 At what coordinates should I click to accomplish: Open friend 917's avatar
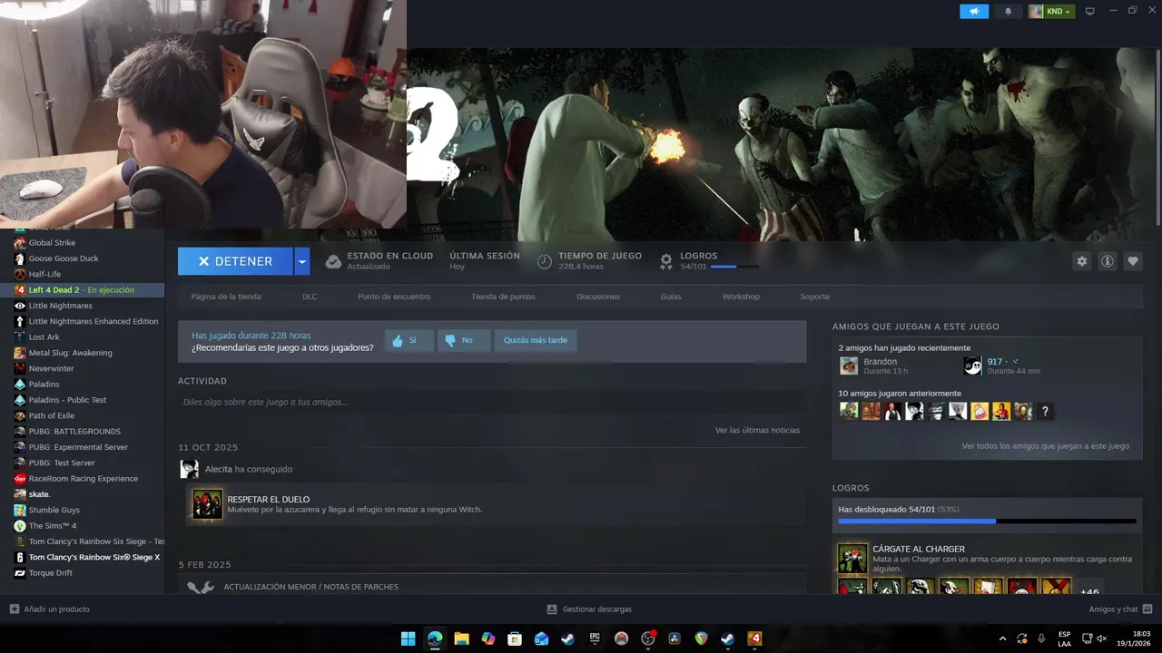coord(972,365)
